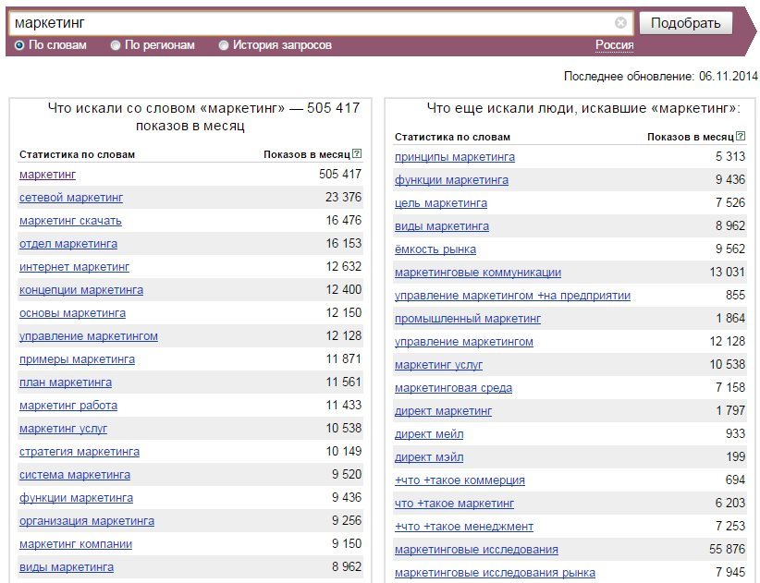
Task: Open help icon beside left 'Показов в месяц'
Action: (x=357, y=153)
